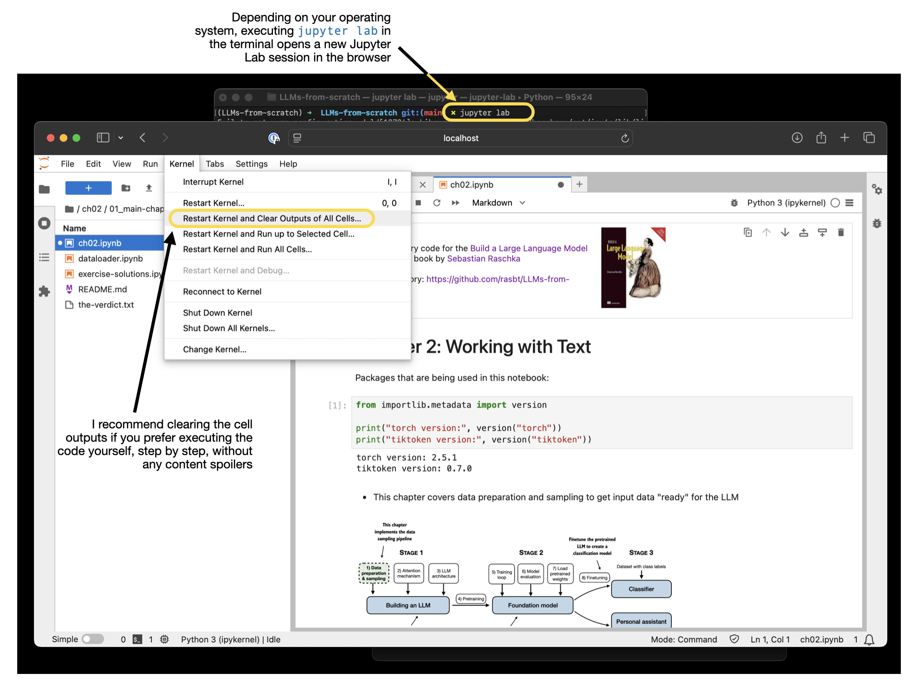
Task: Open the Safari sidebar dropdown chevron
Action: (x=120, y=138)
